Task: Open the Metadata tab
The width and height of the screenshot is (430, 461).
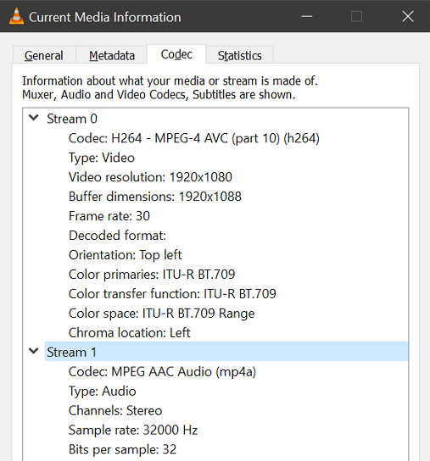Action: (x=112, y=55)
